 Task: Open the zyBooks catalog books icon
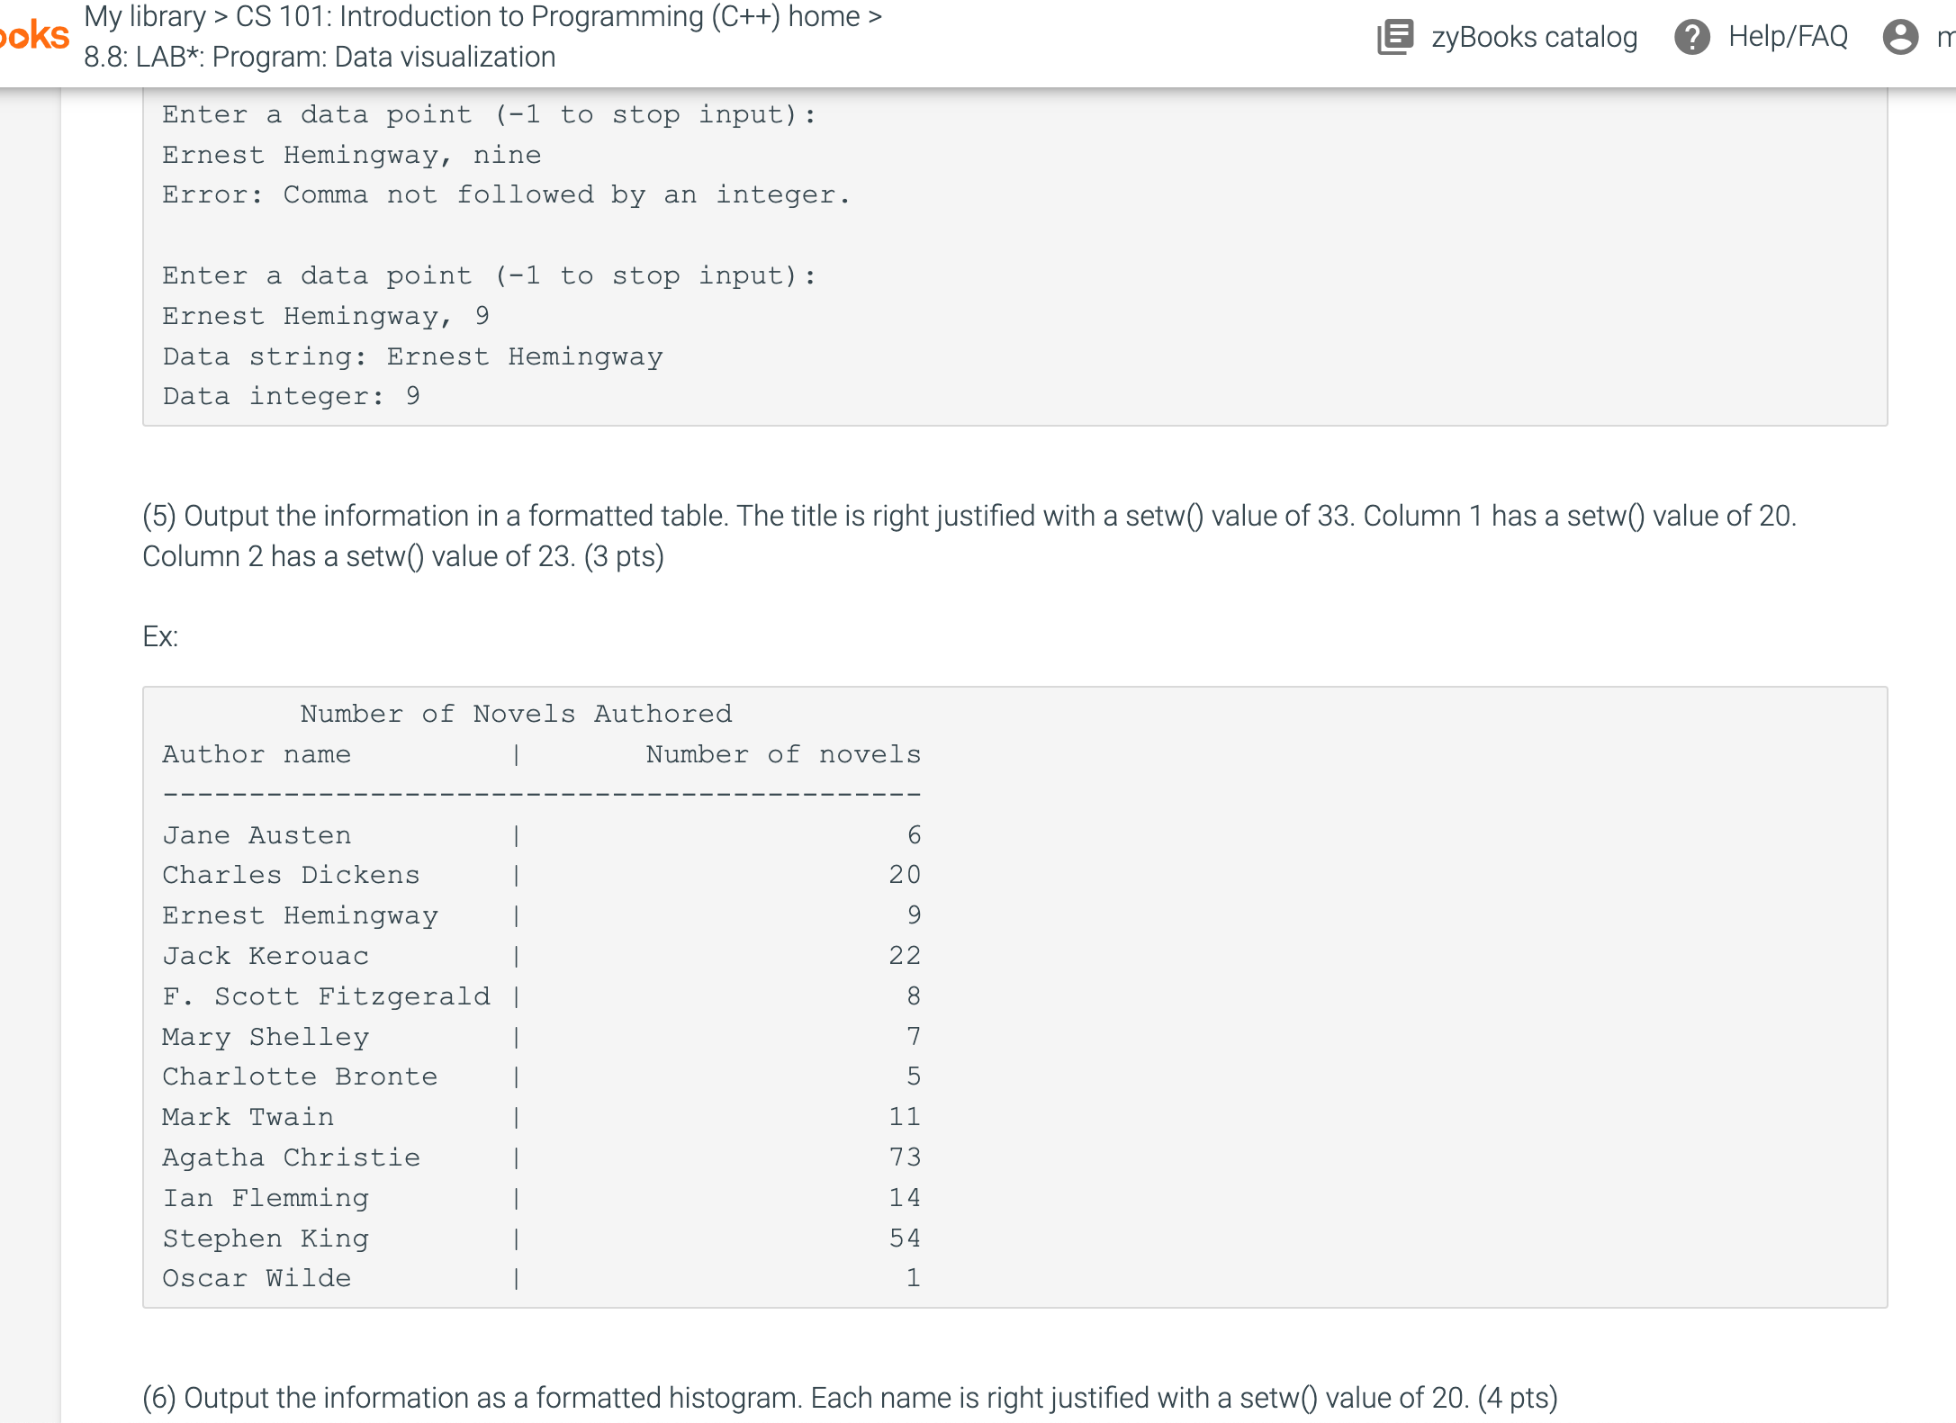pyautogui.click(x=1396, y=37)
